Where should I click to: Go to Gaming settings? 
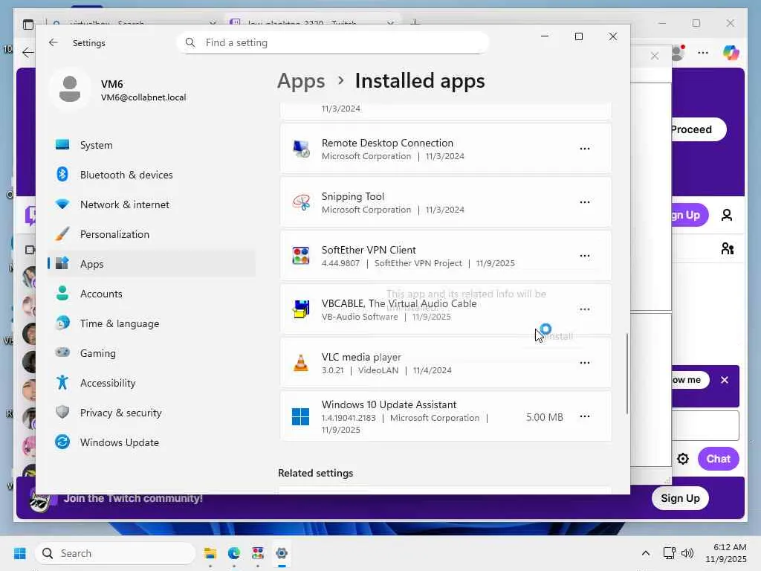152,353
